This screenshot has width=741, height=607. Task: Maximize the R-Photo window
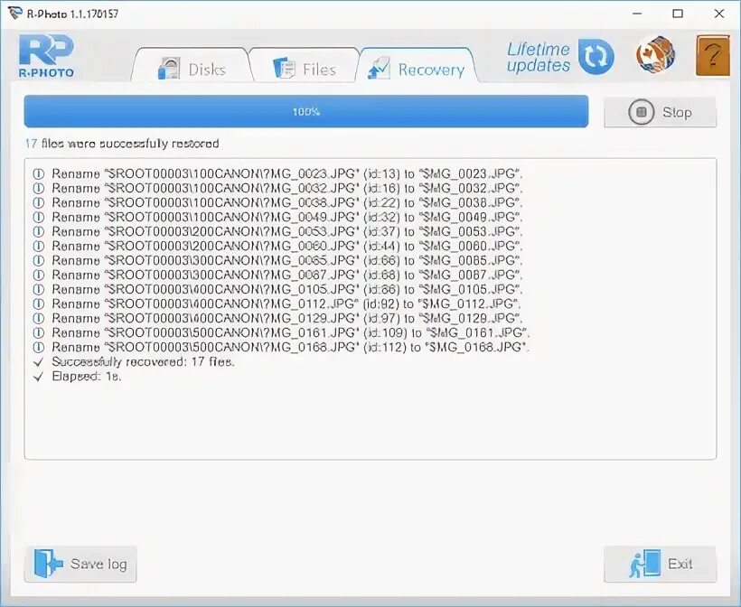click(678, 14)
